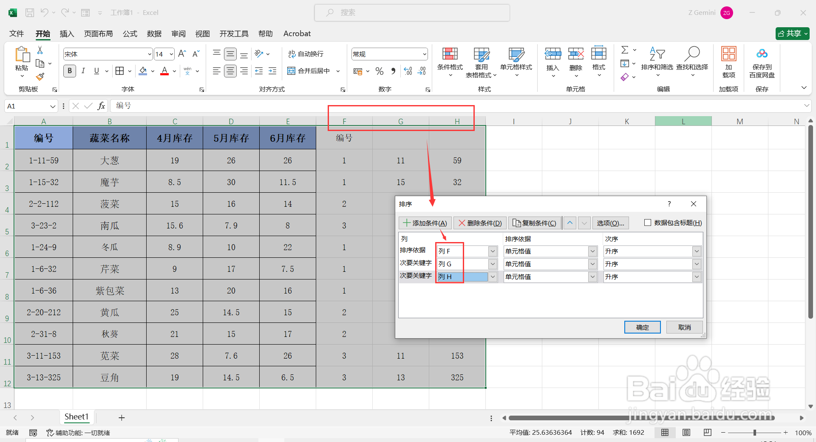Click the Find and Select magnifier icon
Viewport: 816px width, 442px height.
click(692, 54)
